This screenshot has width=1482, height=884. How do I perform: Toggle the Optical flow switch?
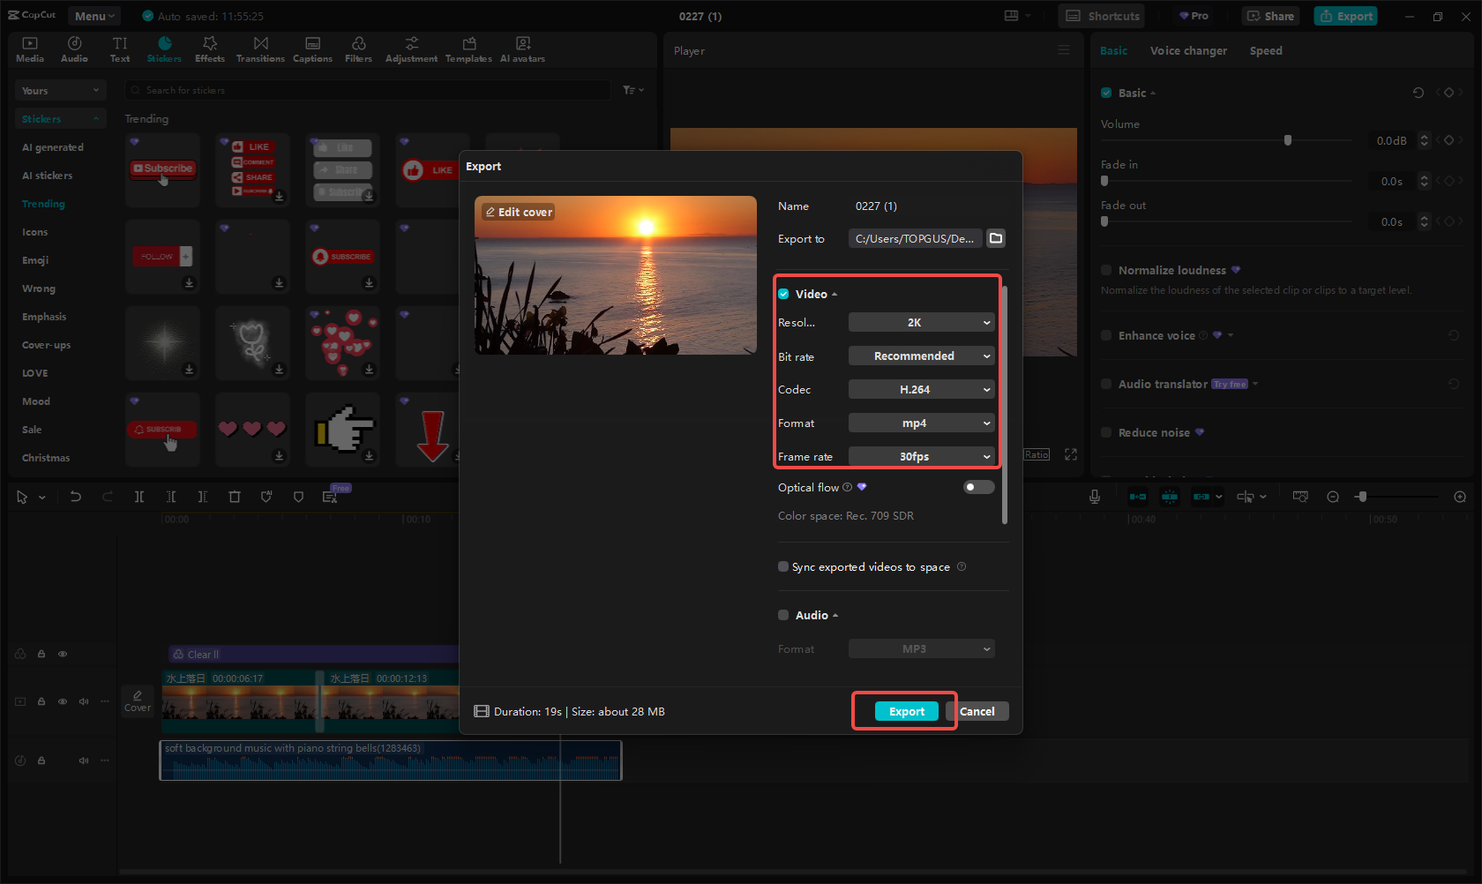(x=978, y=487)
